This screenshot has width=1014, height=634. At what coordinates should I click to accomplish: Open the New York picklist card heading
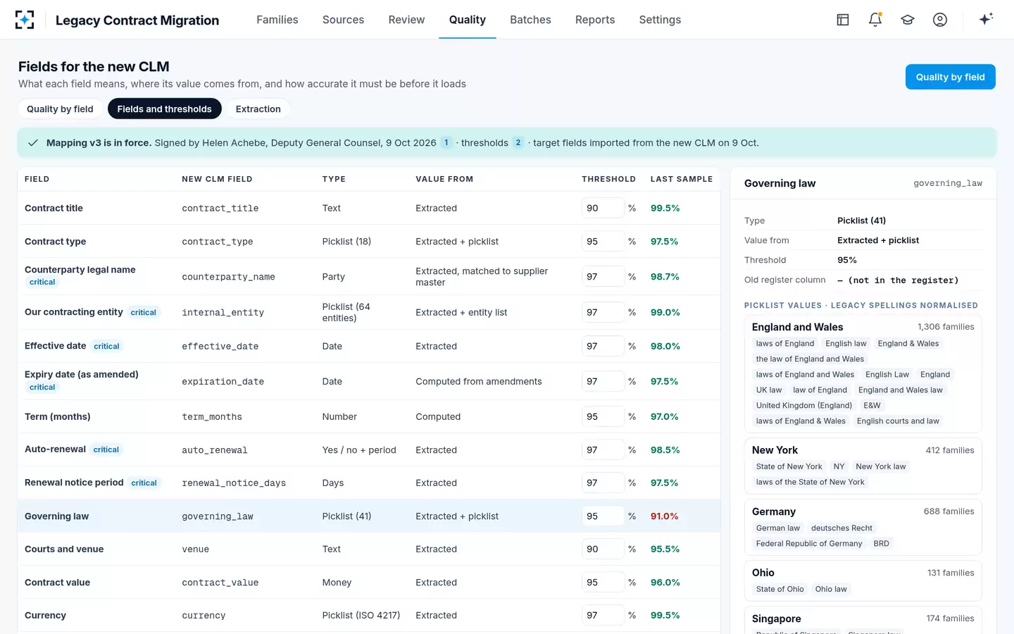click(x=775, y=450)
